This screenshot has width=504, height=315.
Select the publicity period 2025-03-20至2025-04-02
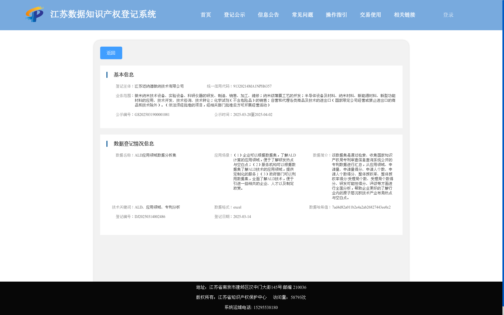[253, 115]
